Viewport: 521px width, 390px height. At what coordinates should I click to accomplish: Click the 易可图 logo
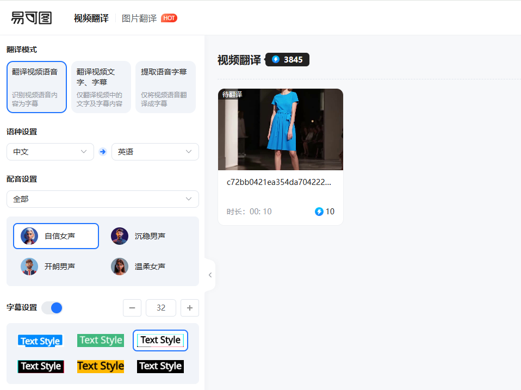(32, 18)
